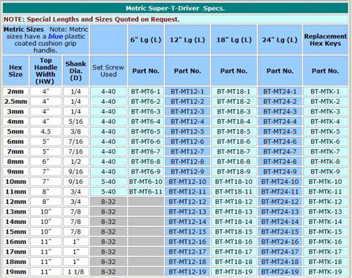Click the '1/2' shank diameter cell

point(76,162)
